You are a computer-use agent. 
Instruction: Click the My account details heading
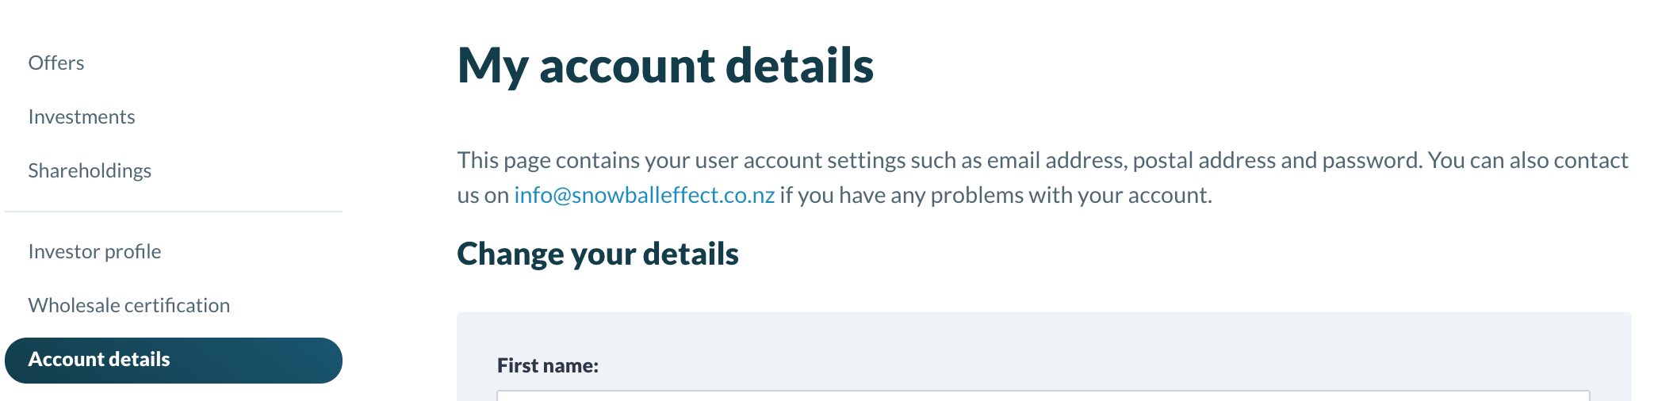point(665,65)
